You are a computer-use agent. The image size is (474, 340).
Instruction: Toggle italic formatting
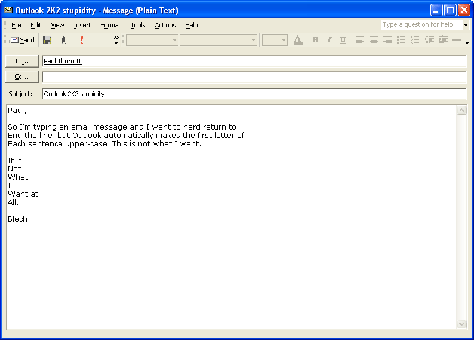(x=329, y=40)
